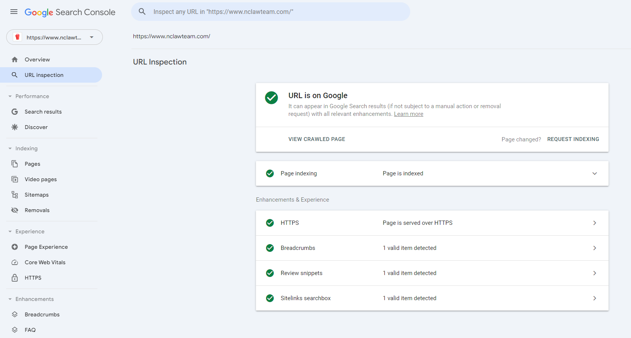Viewport: 631px width, 338px height.
Task: Select URL inspection in sidebar
Action: (x=51, y=75)
